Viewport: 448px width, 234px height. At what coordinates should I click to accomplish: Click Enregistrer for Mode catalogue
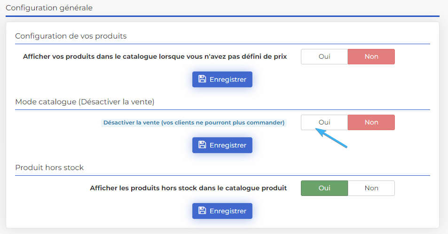click(222, 145)
